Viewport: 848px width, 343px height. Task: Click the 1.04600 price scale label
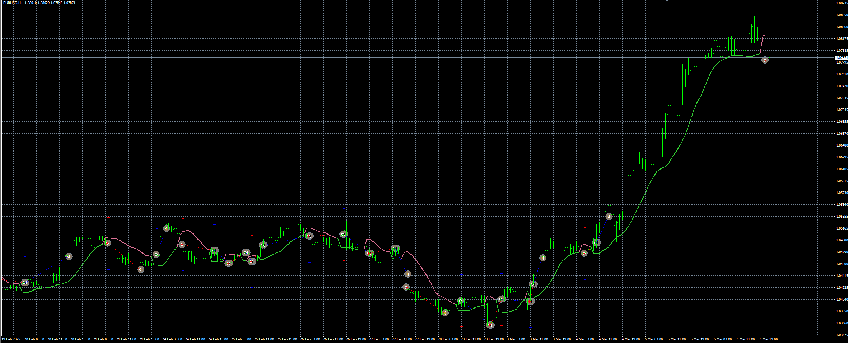(x=842, y=264)
